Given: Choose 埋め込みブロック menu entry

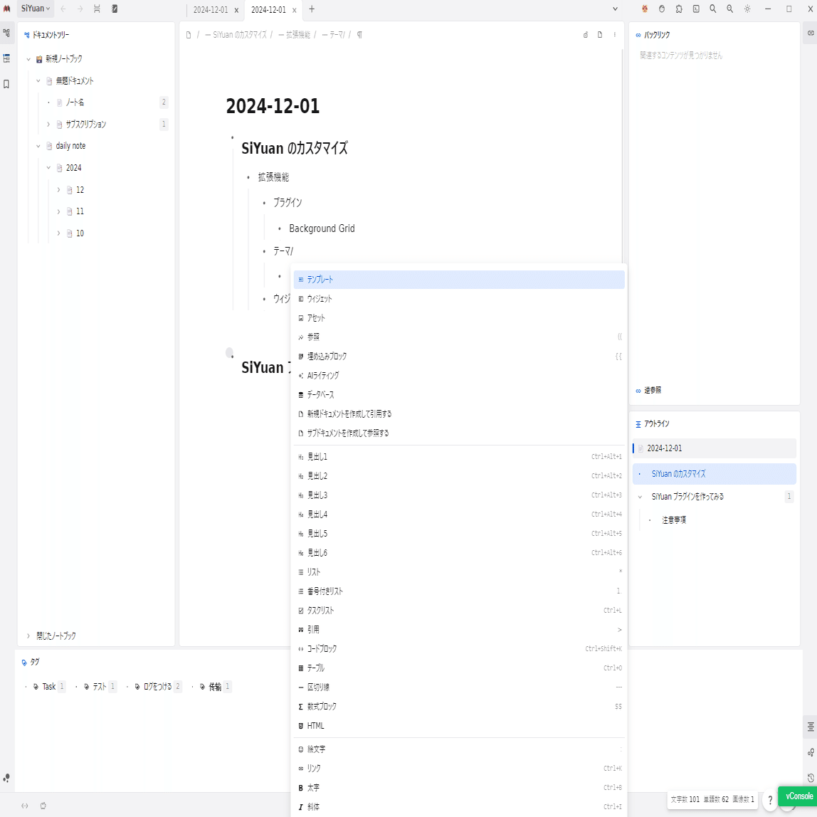Looking at the screenshot, I should tap(459, 357).
